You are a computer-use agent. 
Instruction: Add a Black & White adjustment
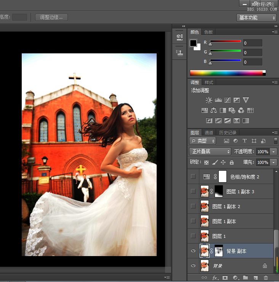pyautogui.click(x=223, y=110)
